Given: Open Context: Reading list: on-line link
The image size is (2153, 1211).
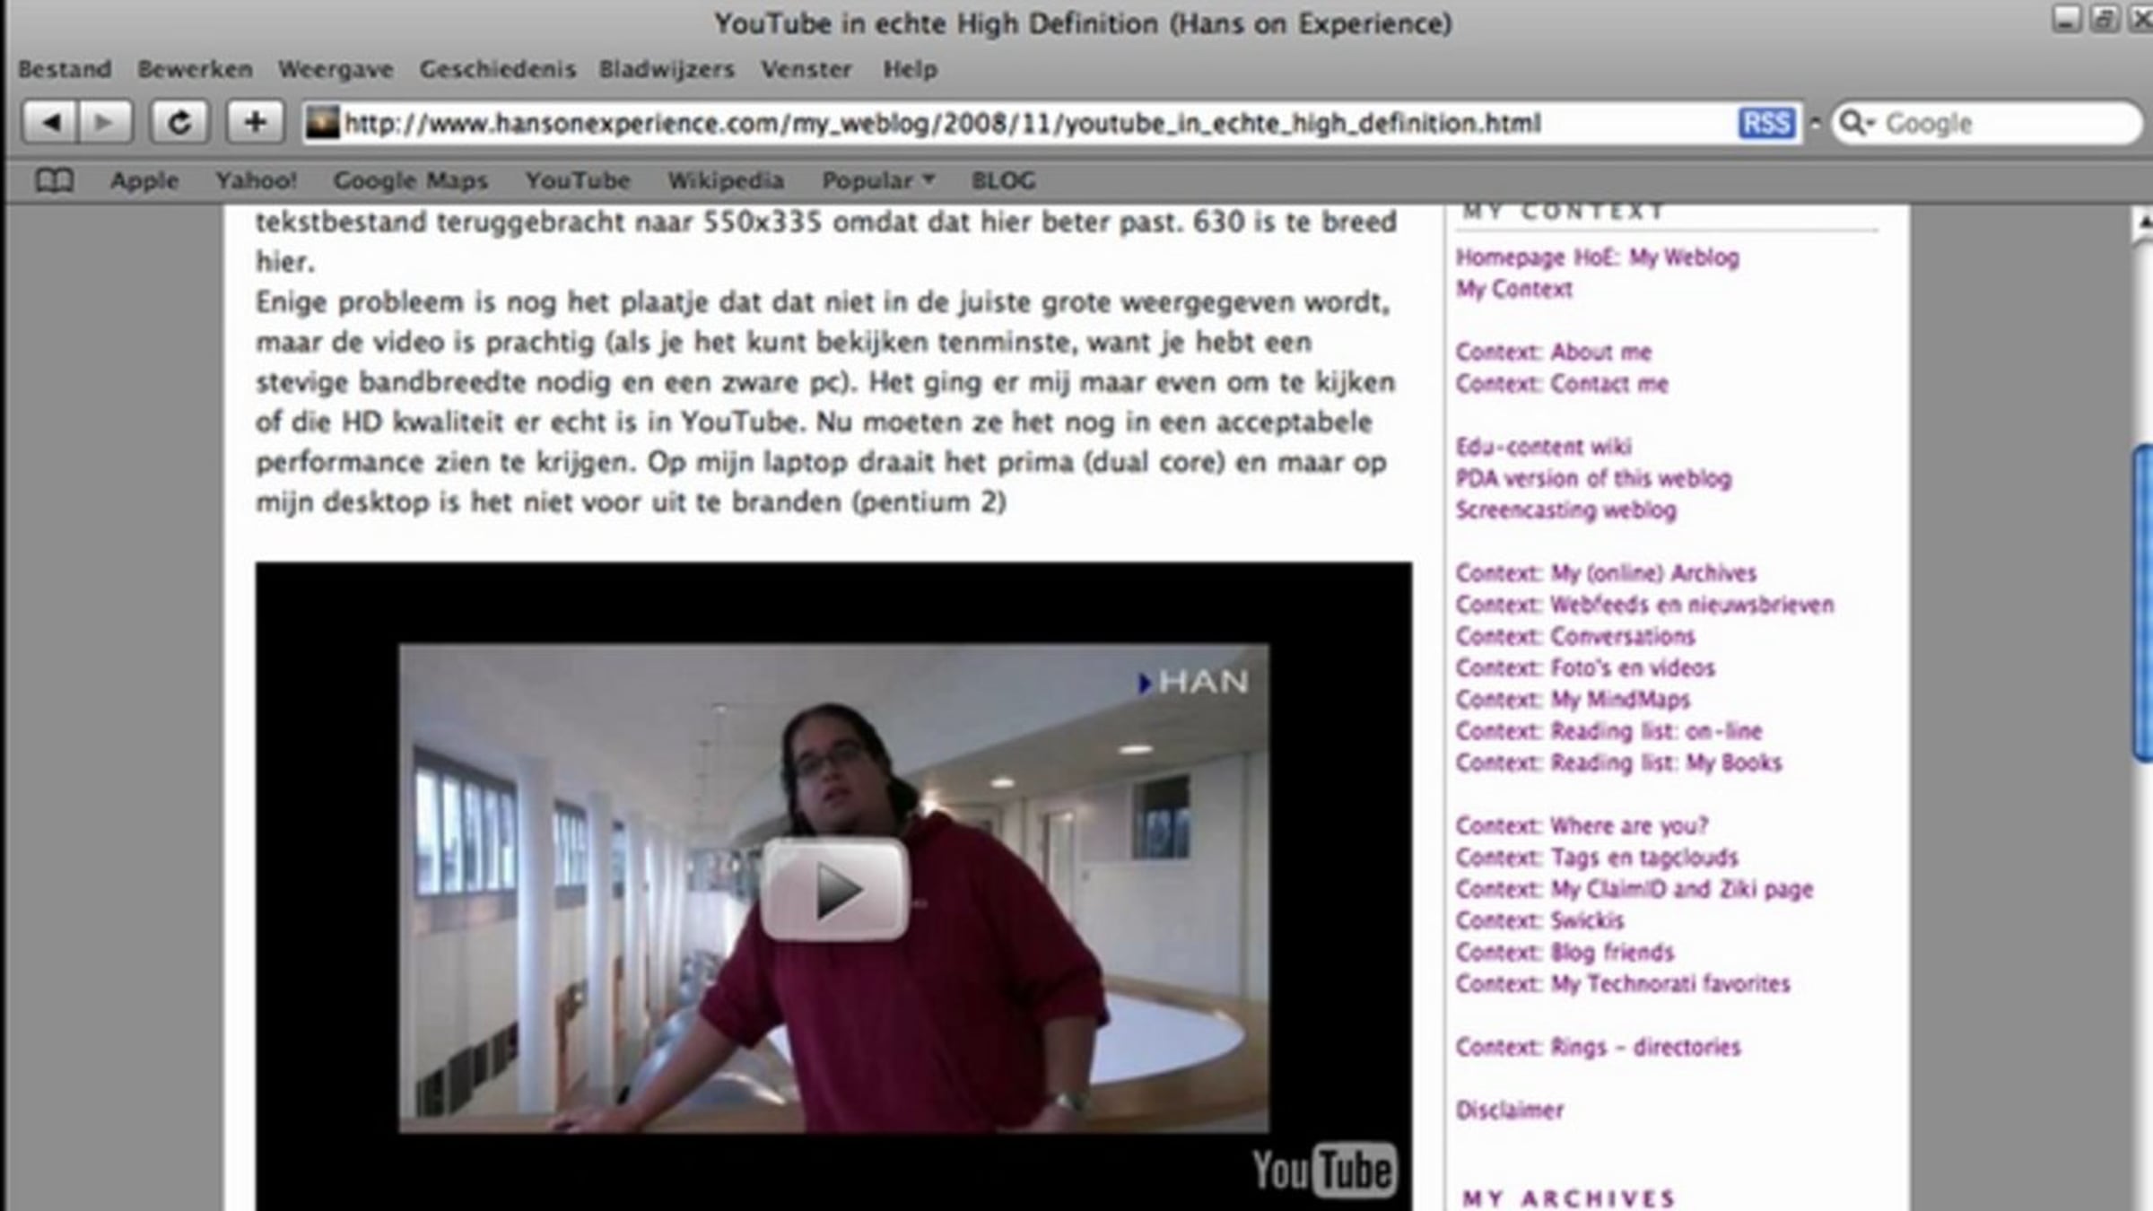Looking at the screenshot, I should 1608,731.
